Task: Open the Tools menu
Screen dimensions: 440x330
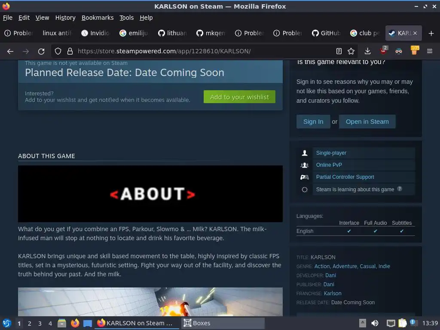Action: pos(127,18)
